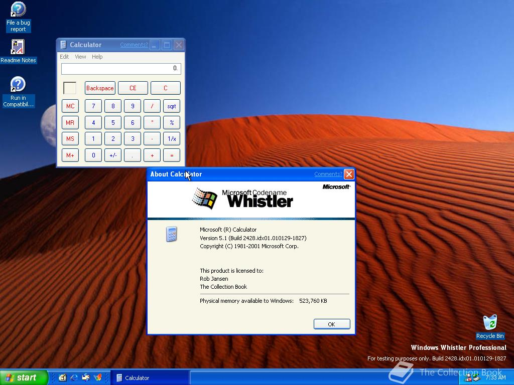
Task: Click the memory indicator box in Calculator
Action: pyautogui.click(x=70, y=88)
